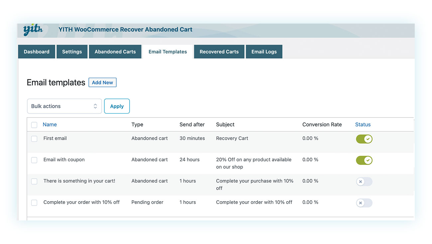The image size is (432, 244).
Task: Click the Recovery Cart subject text
Action: 232,138
